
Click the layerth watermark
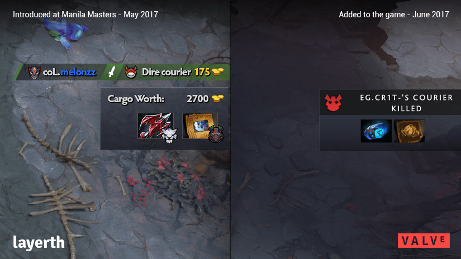(x=39, y=243)
